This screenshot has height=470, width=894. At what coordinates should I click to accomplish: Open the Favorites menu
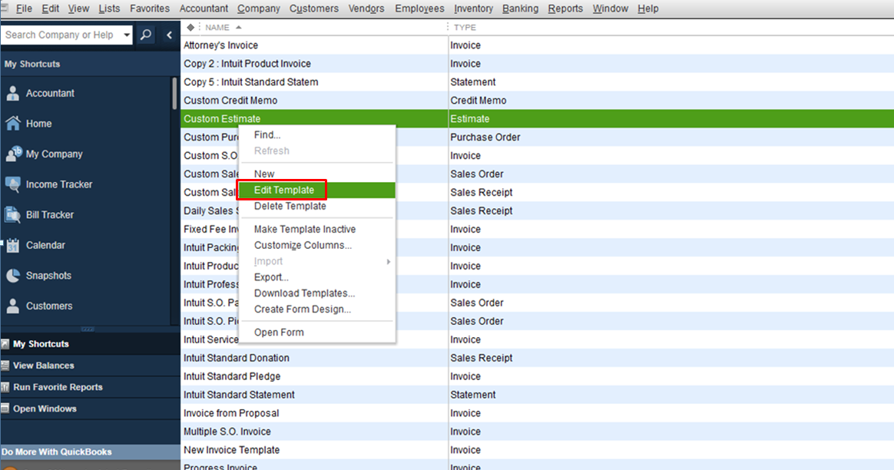(149, 8)
